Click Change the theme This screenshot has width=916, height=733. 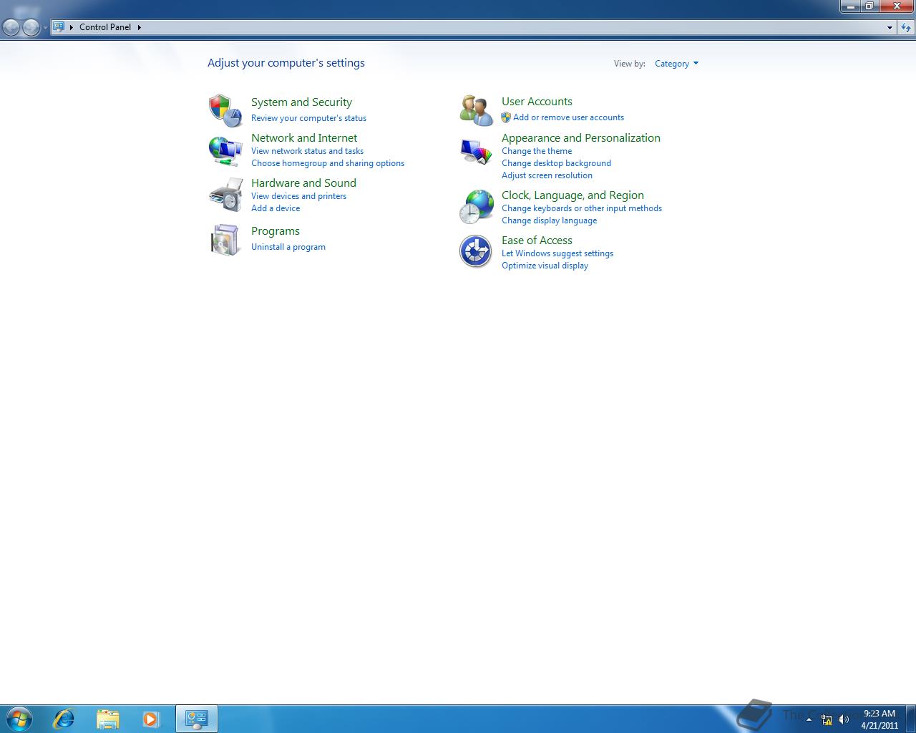click(537, 151)
